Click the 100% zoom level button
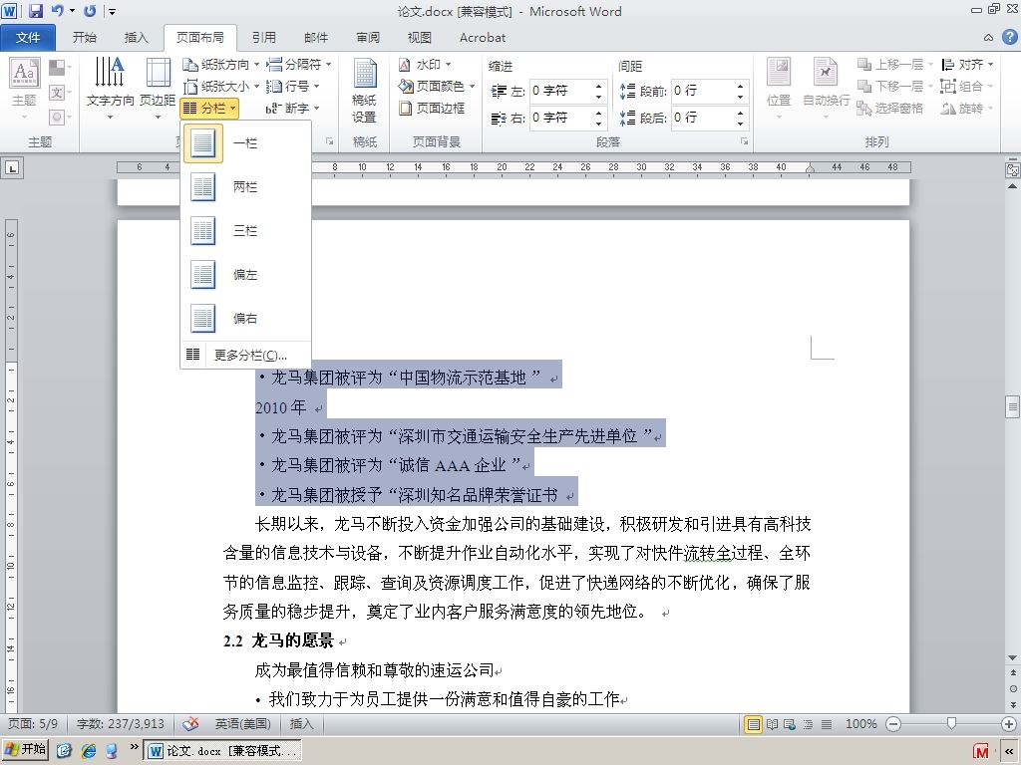Screen dimensions: 1021x765 point(860,724)
